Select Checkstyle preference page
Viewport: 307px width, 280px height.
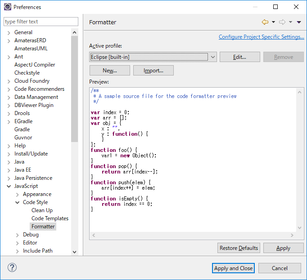coord(27,73)
